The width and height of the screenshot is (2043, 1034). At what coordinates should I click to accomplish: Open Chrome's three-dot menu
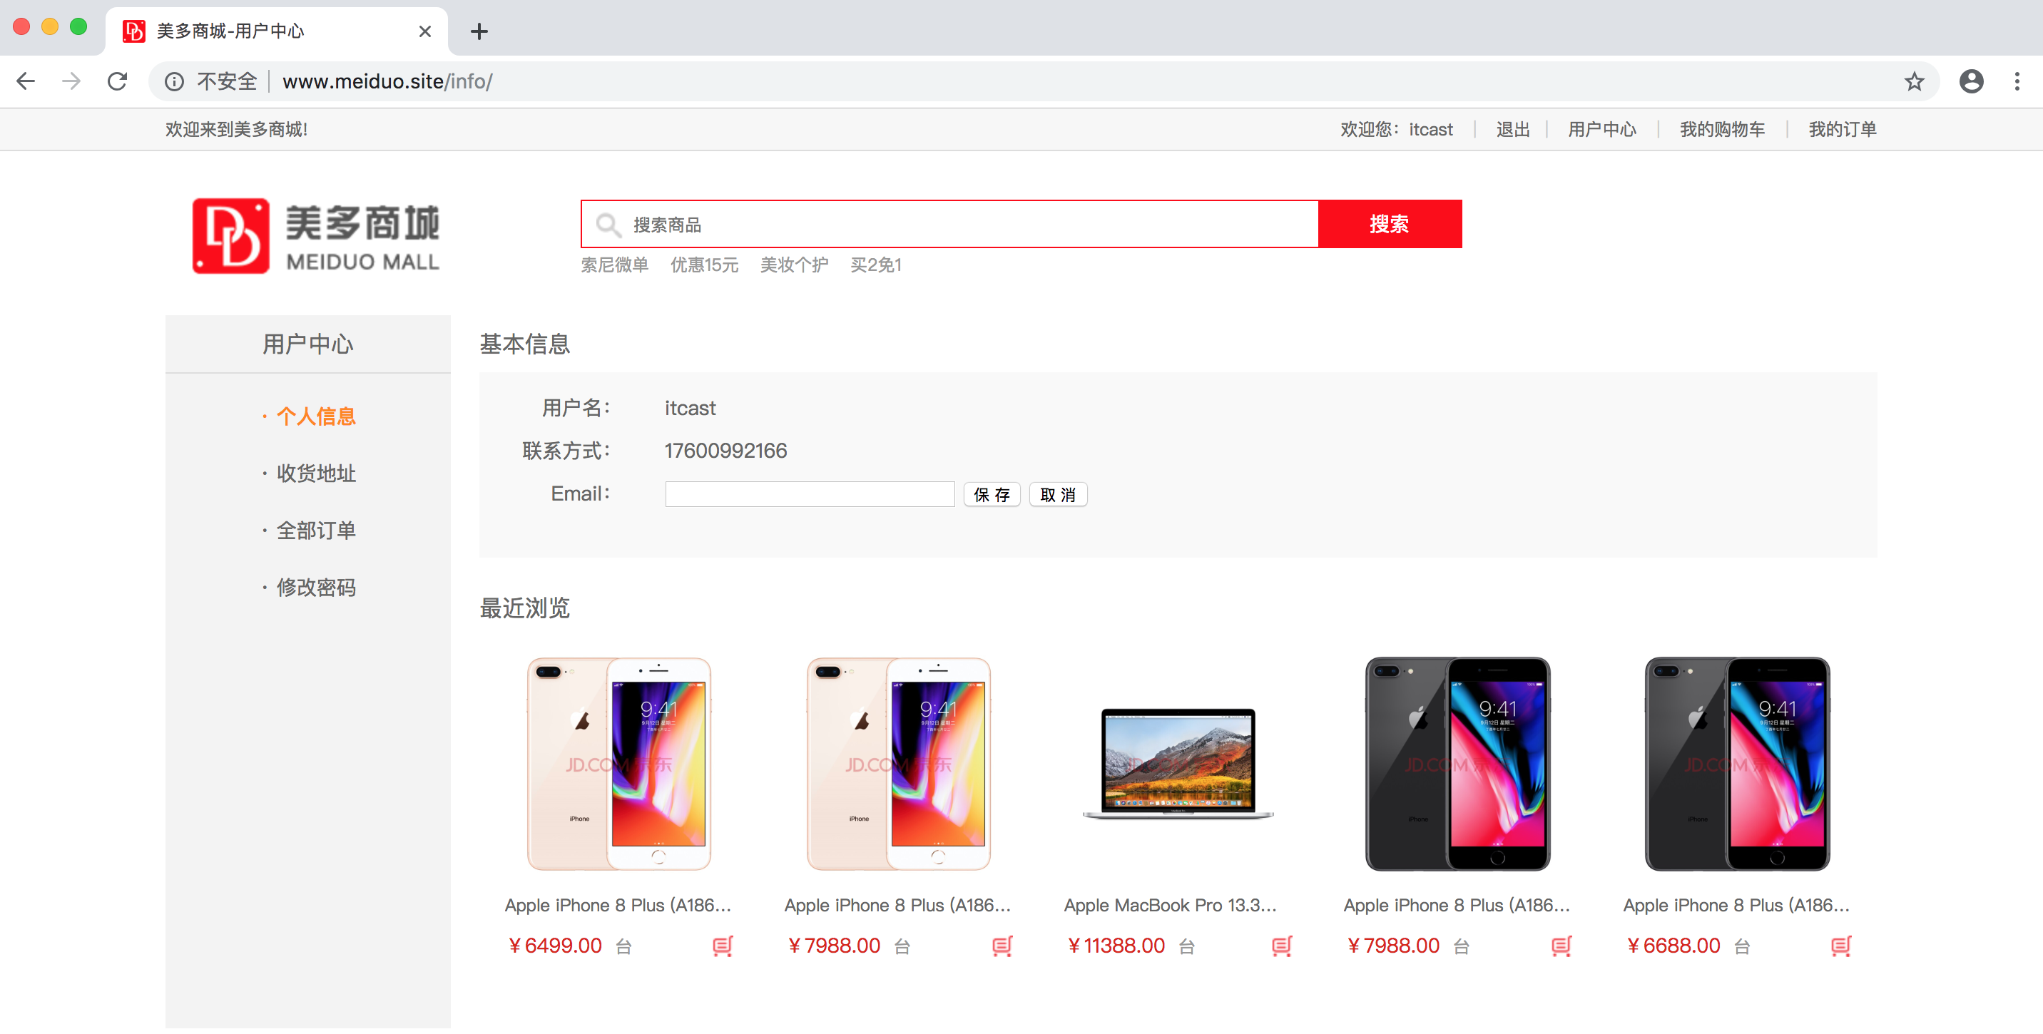tap(2016, 82)
